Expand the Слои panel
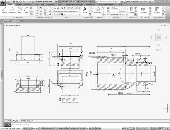Screen dimensions: 170x130 [67, 18]
